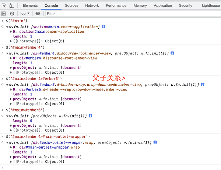Collapse the empty length 0 result object
The height and width of the screenshot is (170, 221).
(7, 116)
